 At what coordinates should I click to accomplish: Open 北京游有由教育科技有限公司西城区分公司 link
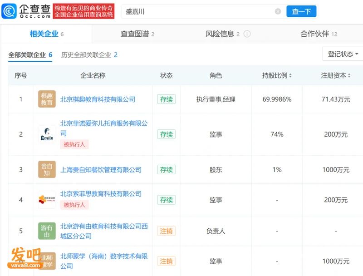pos(104,231)
